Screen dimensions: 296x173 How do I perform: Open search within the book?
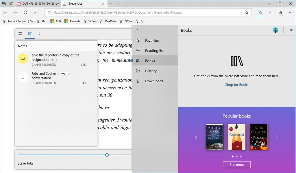pyautogui.click(x=40, y=33)
